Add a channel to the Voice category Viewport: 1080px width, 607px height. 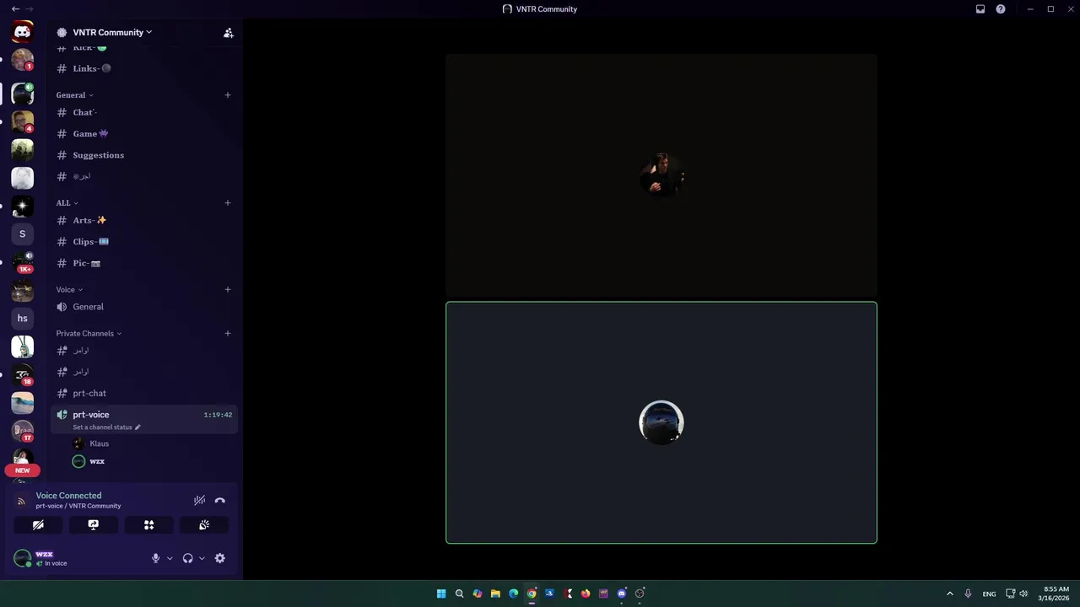point(228,290)
